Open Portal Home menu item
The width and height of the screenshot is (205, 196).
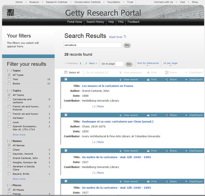click(x=75, y=22)
